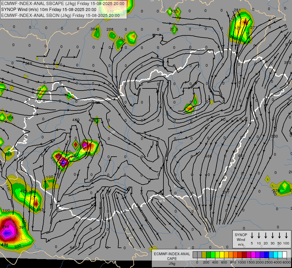Click the 'ECMWF-INDEX-ANAL' label in the colour legend
Image resolution: width=292 pixels, height=268 pixels.
(x=172, y=254)
